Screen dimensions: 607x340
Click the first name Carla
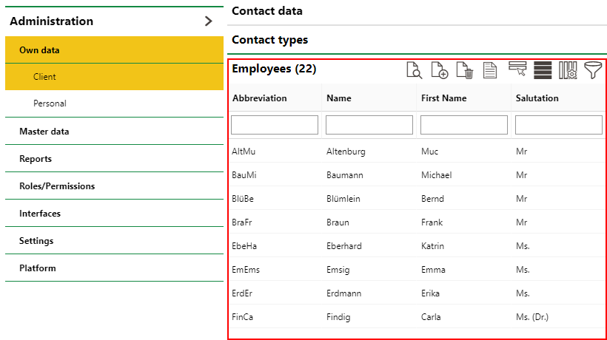[x=431, y=317]
